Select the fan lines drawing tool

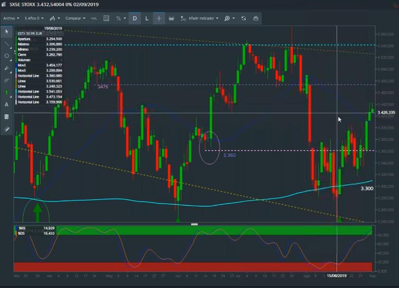click(7, 68)
